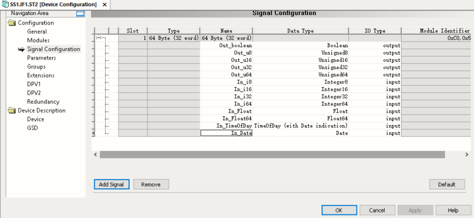Click the Integer8 data type cell
Viewport: 474px width, 218px height.
pos(301,82)
